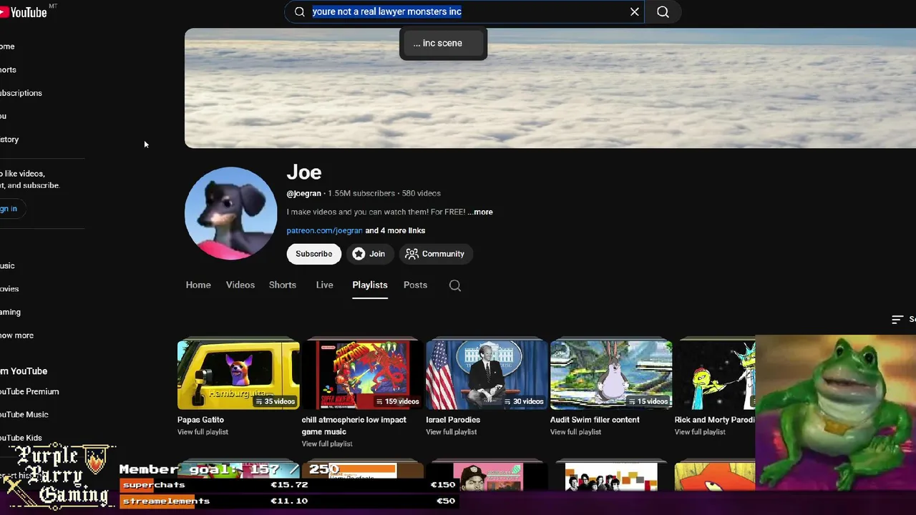
Task: Open the Rick and Morty Parodies thumbnail
Action: point(715,375)
